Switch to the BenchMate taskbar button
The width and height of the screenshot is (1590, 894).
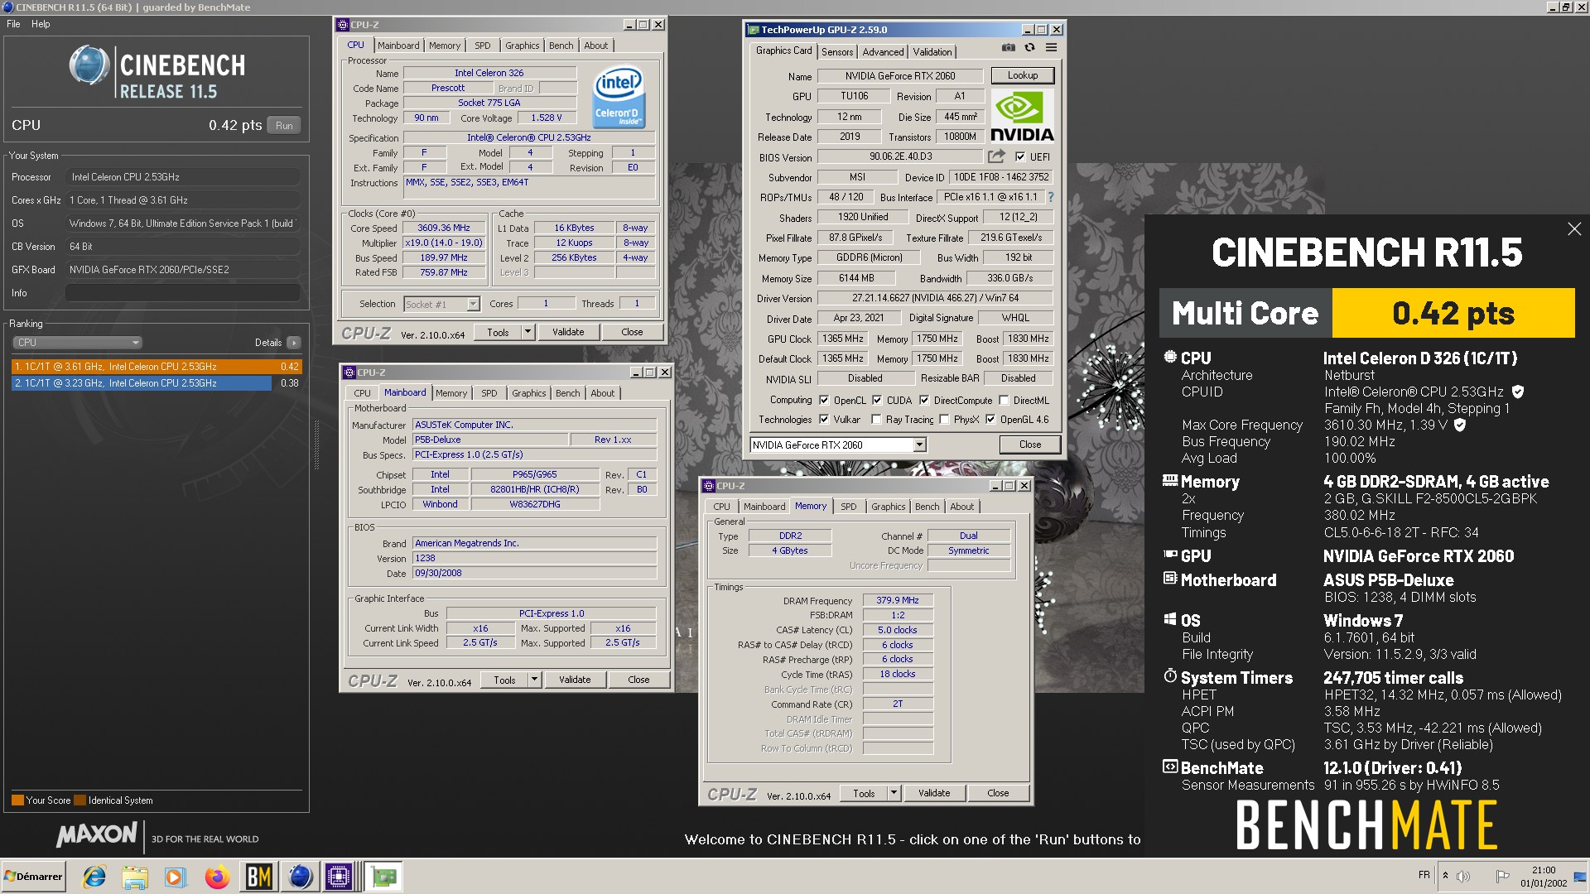click(259, 877)
